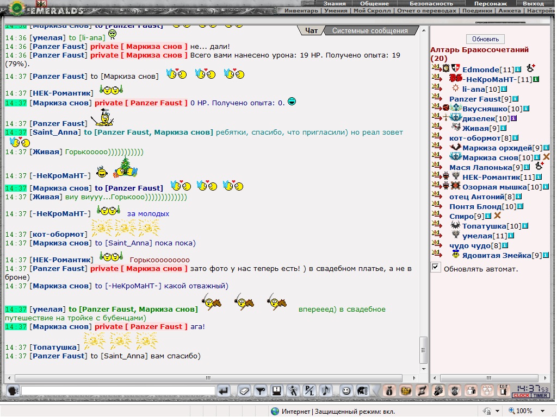Open speech icon left of chat input
This screenshot has width=557, height=417.
click(x=13, y=391)
